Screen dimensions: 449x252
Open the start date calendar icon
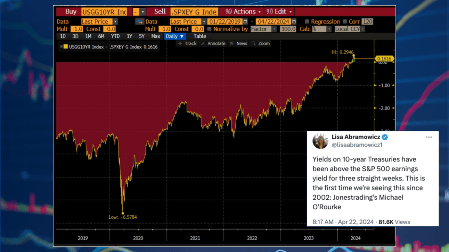tap(245, 21)
